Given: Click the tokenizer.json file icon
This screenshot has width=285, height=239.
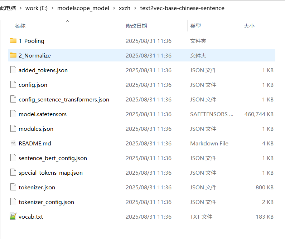Looking at the screenshot, I should pos(13,187).
